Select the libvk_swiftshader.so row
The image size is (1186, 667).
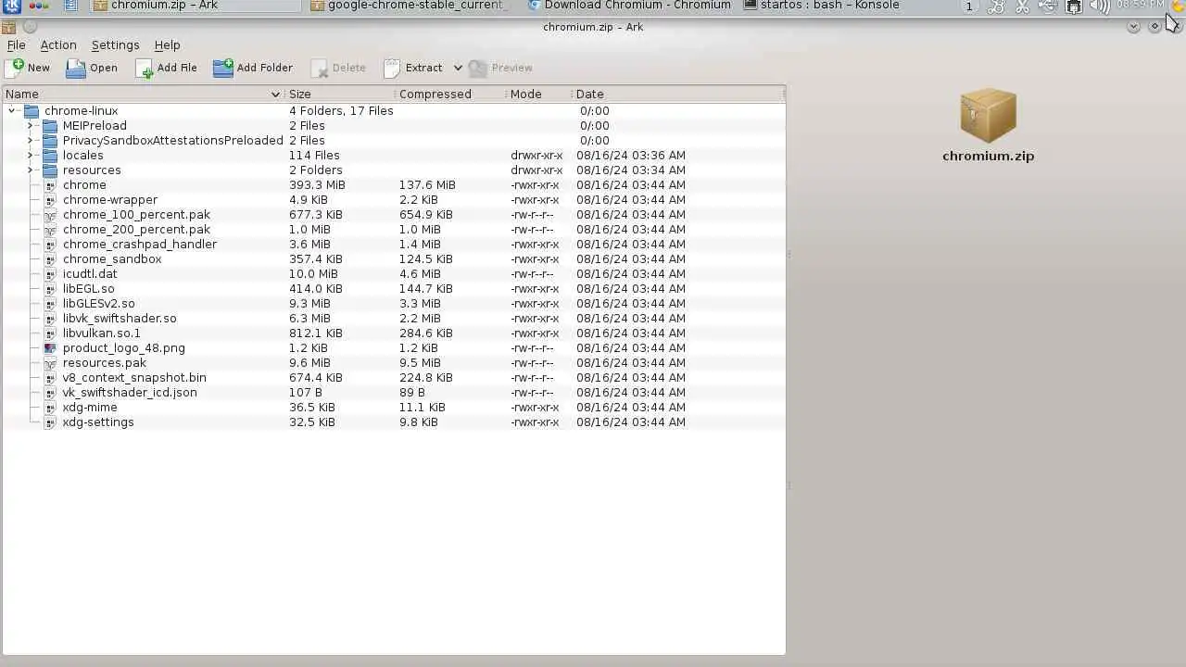click(394, 319)
